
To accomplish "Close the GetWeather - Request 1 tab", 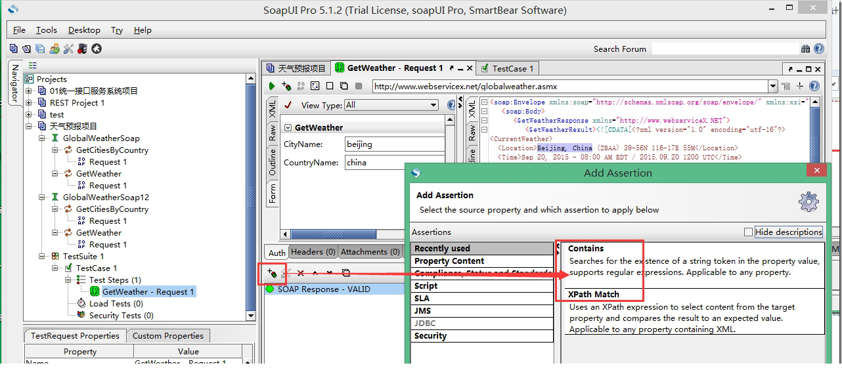I will point(470,68).
